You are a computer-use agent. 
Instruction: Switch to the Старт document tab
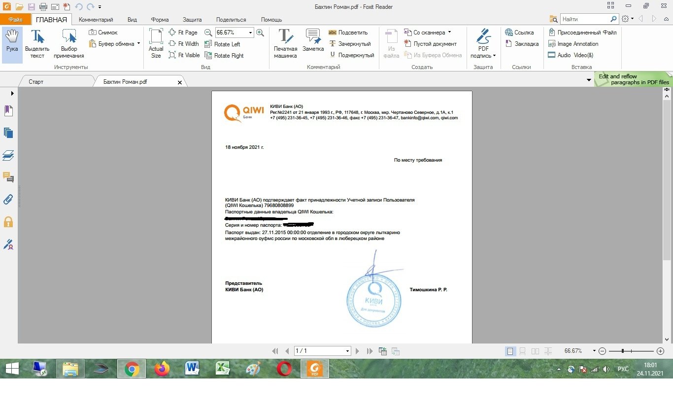[36, 82]
